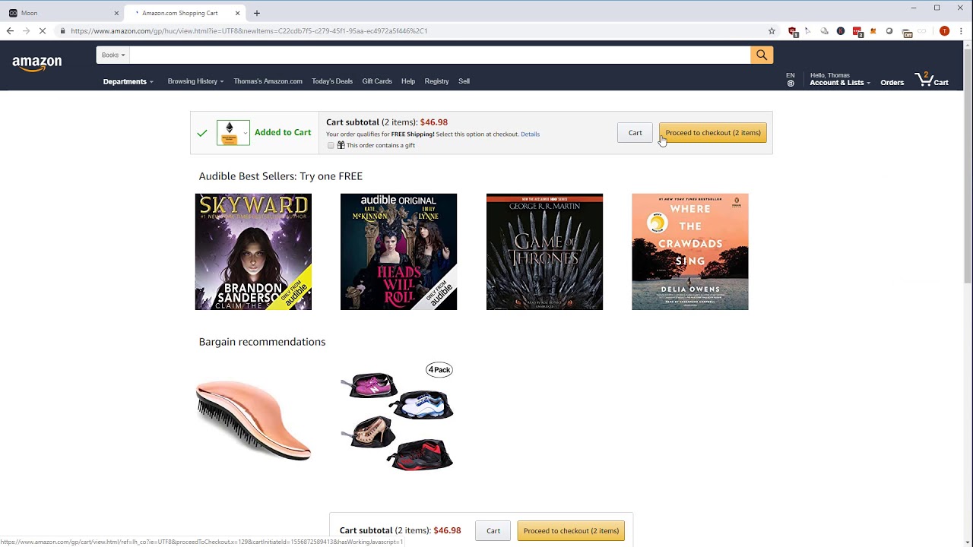Image resolution: width=973 pixels, height=547 pixels.
Task: Stop loading the page
Action: [x=43, y=31]
